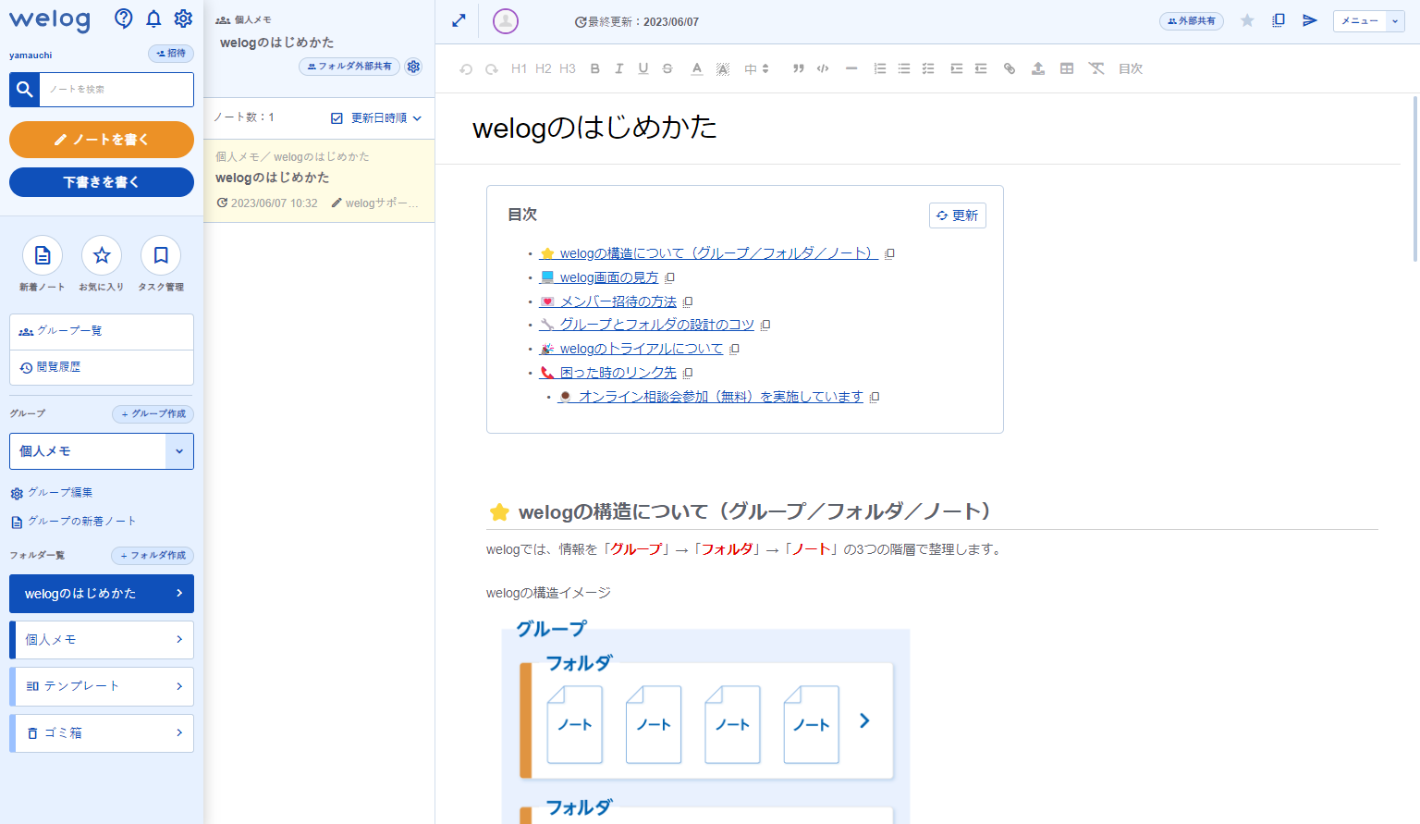Toggle strikethrough formatting
Screen dimensions: 1420x824
(667, 68)
